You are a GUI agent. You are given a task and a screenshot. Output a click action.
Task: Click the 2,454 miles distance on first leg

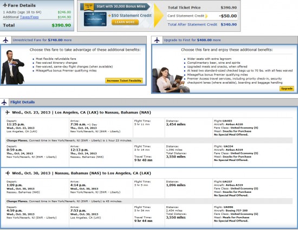pos(176,124)
